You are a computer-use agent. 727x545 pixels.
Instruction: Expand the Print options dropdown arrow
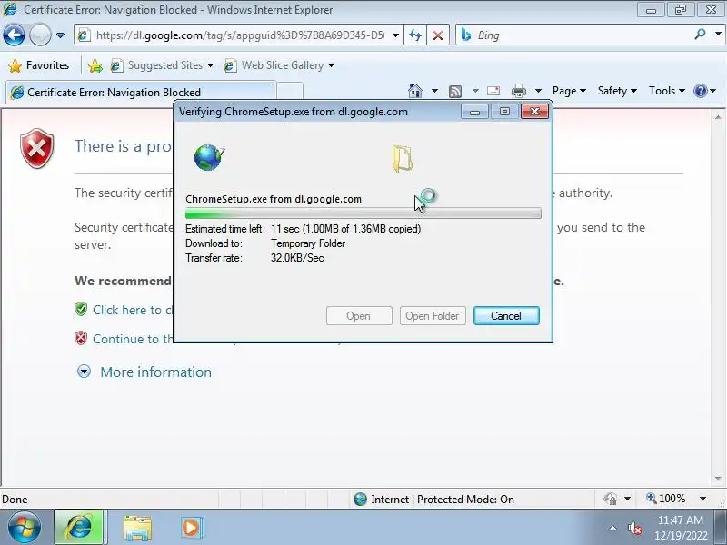click(538, 91)
